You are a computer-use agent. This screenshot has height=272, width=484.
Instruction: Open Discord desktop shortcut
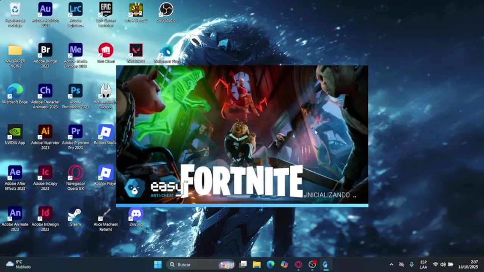coord(136,216)
